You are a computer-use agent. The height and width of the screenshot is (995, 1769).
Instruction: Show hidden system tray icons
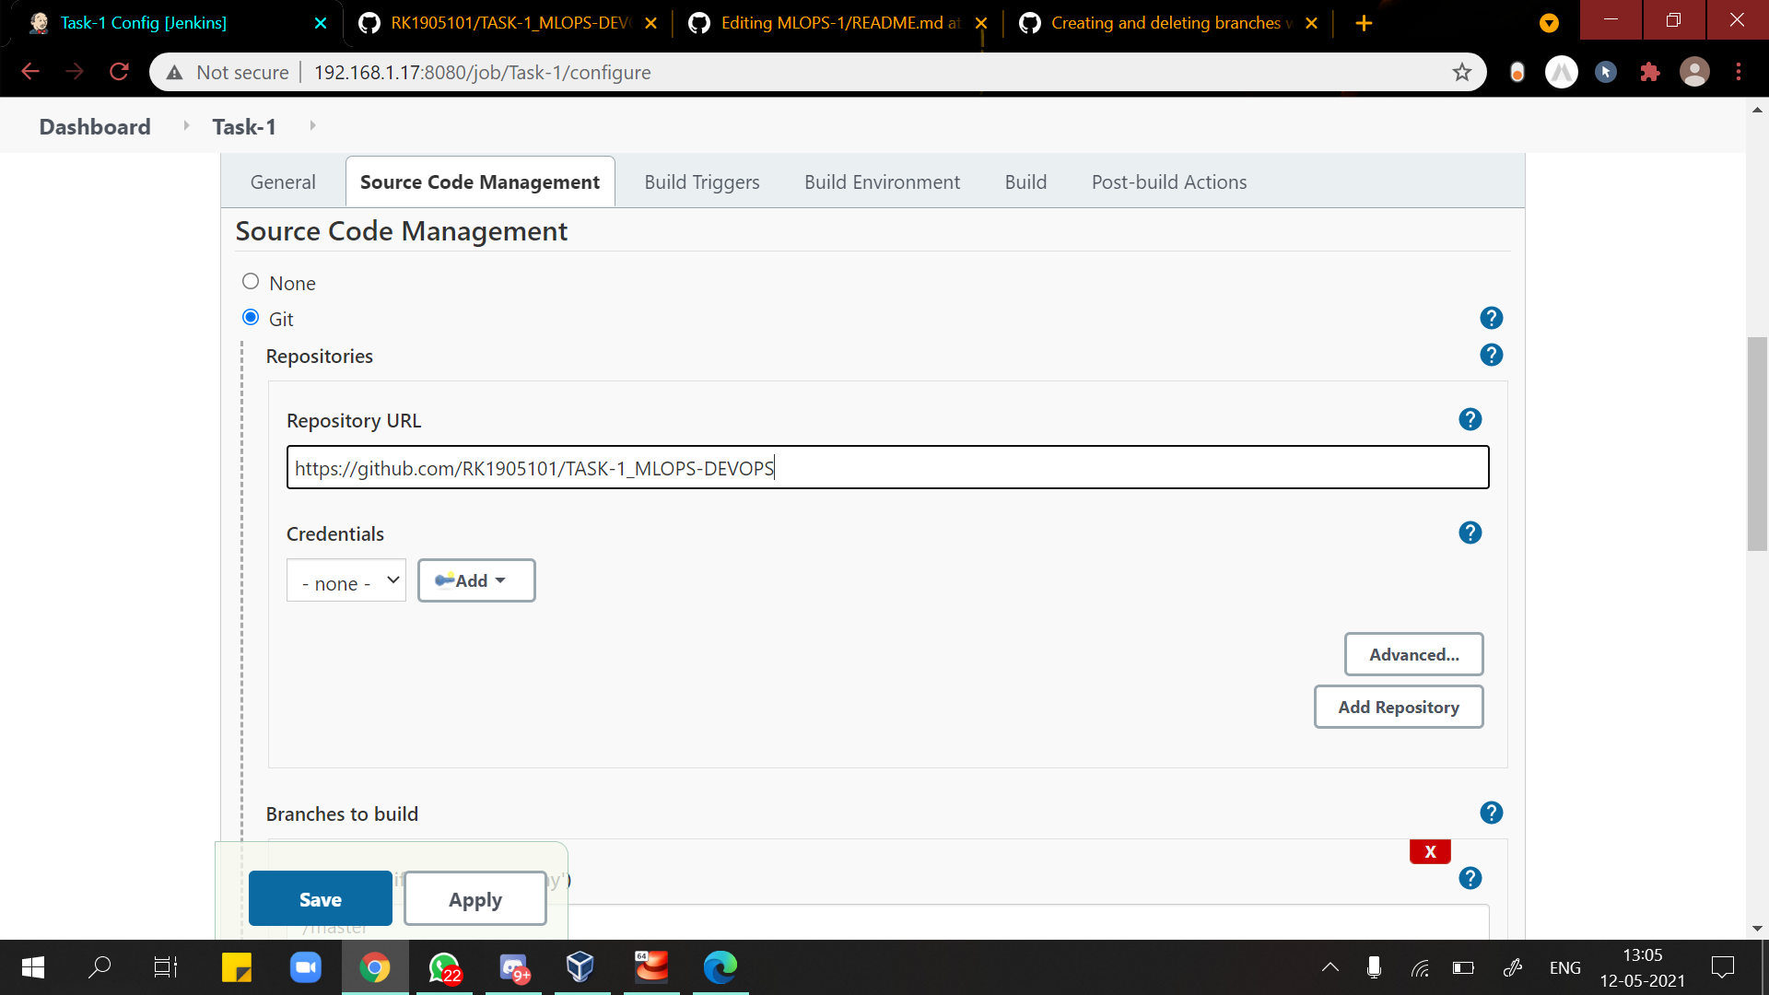[x=1330, y=967]
